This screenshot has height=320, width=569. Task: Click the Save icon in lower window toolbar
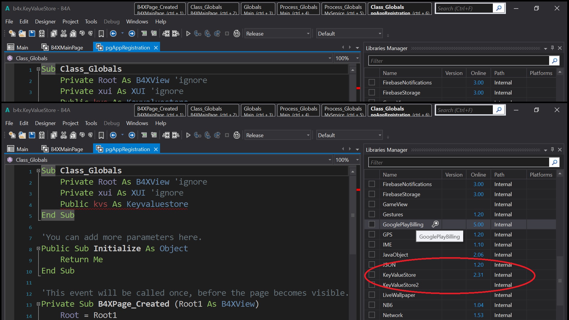pyautogui.click(x=32, y=135)
